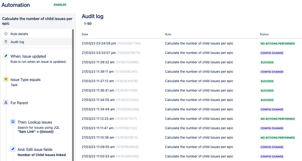Click NO ACTIONS PERFORMED badge for 11:12:23 am
The image size is (302, 161).
coord(277,119)
